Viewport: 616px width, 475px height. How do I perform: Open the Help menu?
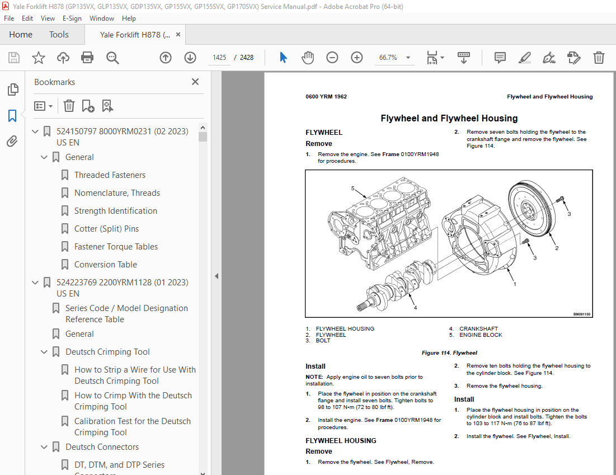[x=129, y=18]
